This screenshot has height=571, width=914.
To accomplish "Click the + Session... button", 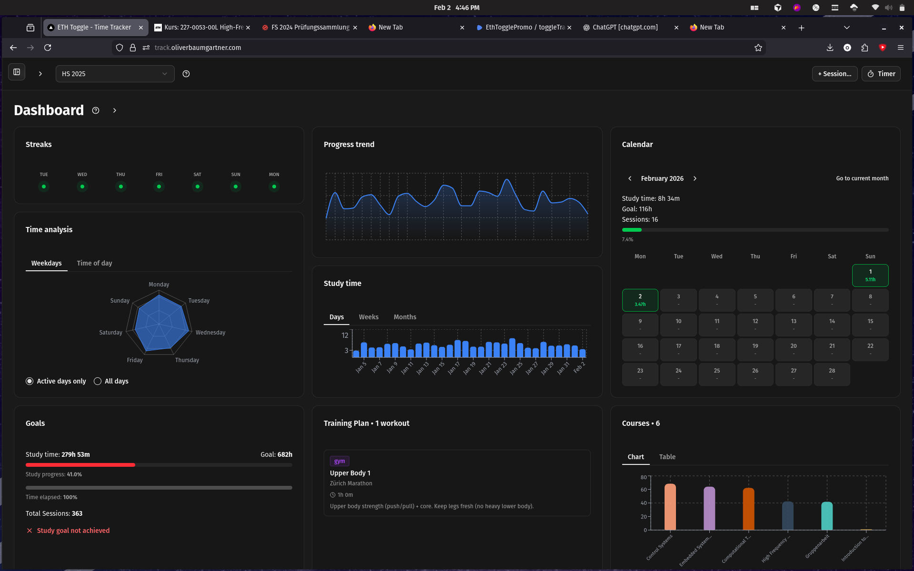I will (x=835, y=74).
